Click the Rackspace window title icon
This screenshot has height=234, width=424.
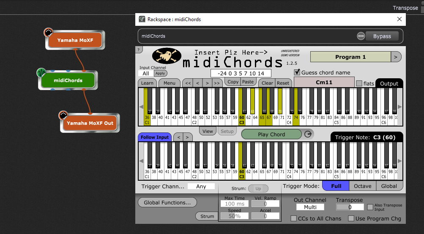pos(142,19)
